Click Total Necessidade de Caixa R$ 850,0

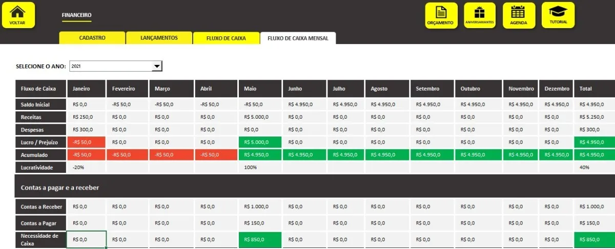tap(594, 239)
